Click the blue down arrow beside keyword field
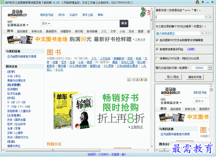 [x=210, y=17]
